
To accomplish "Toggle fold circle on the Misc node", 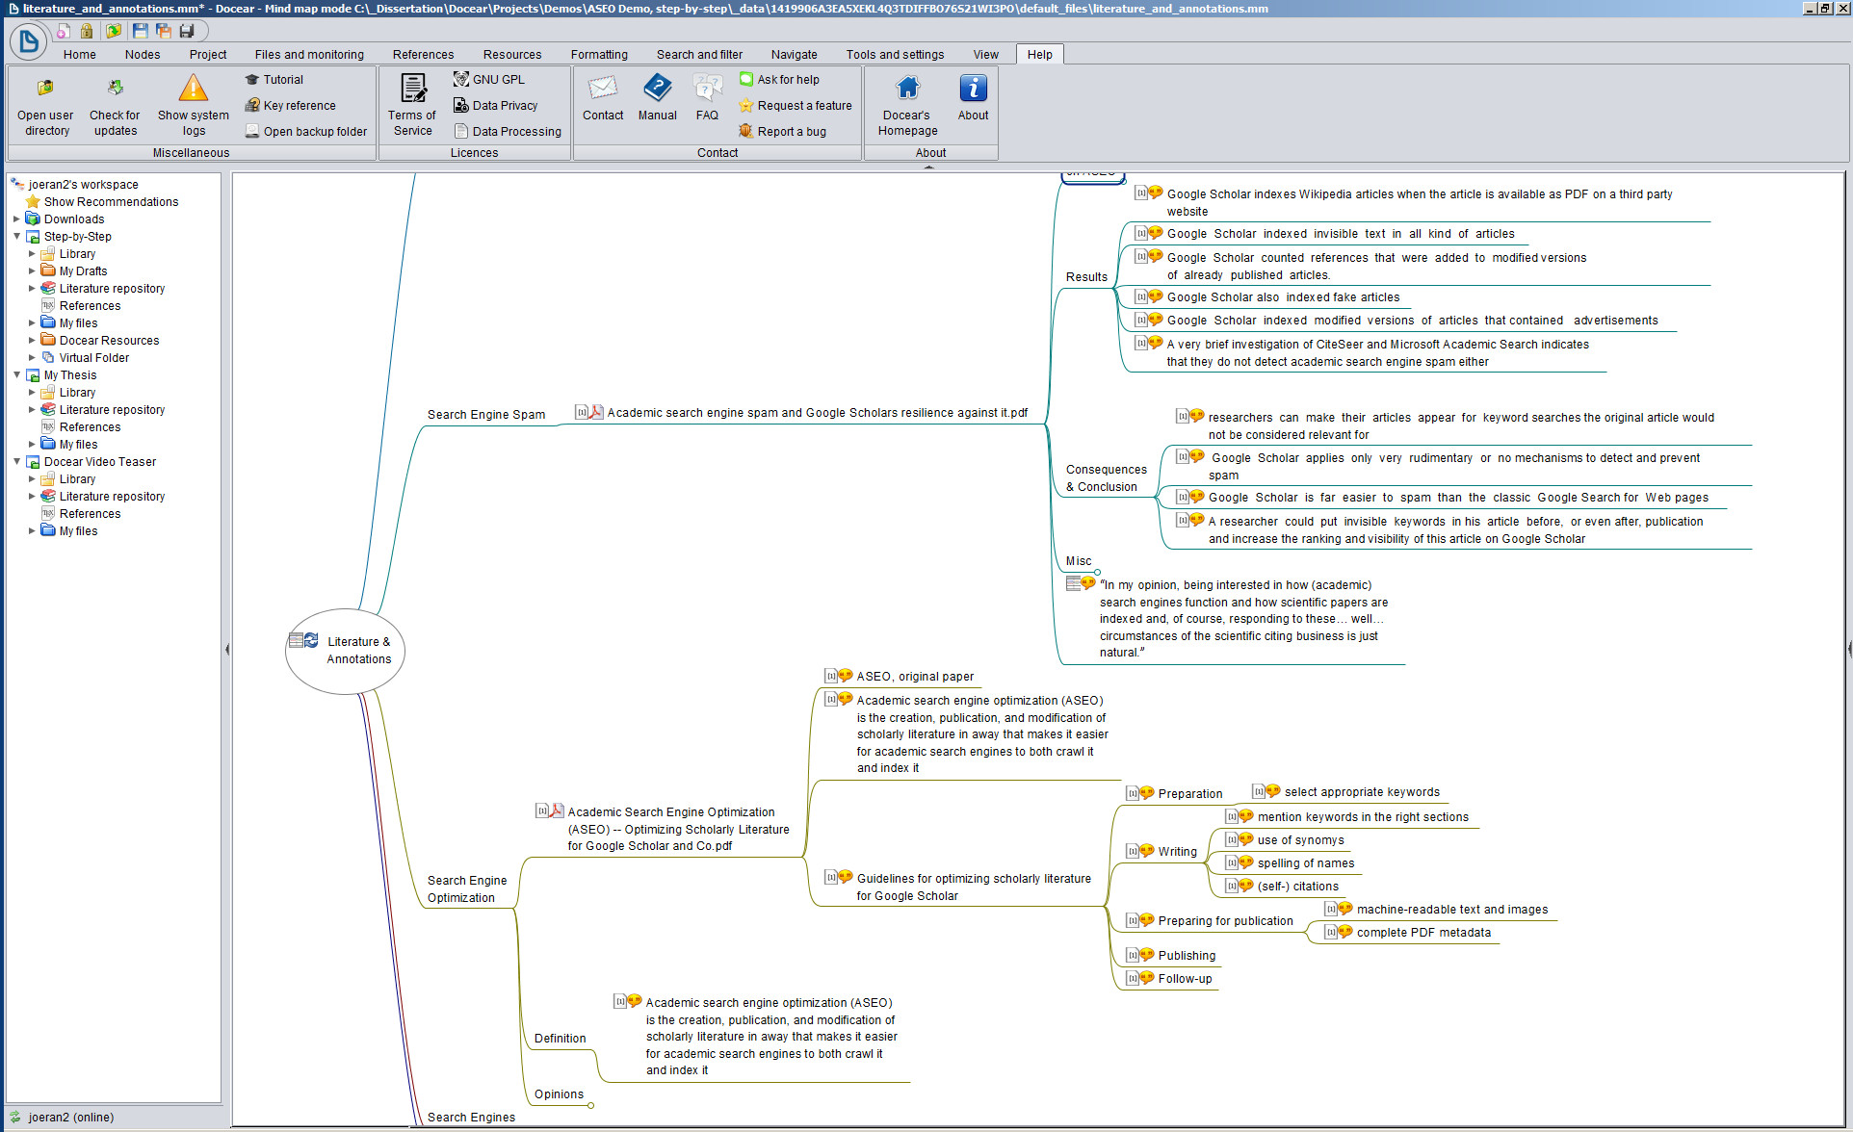I will click(1097, 572).
